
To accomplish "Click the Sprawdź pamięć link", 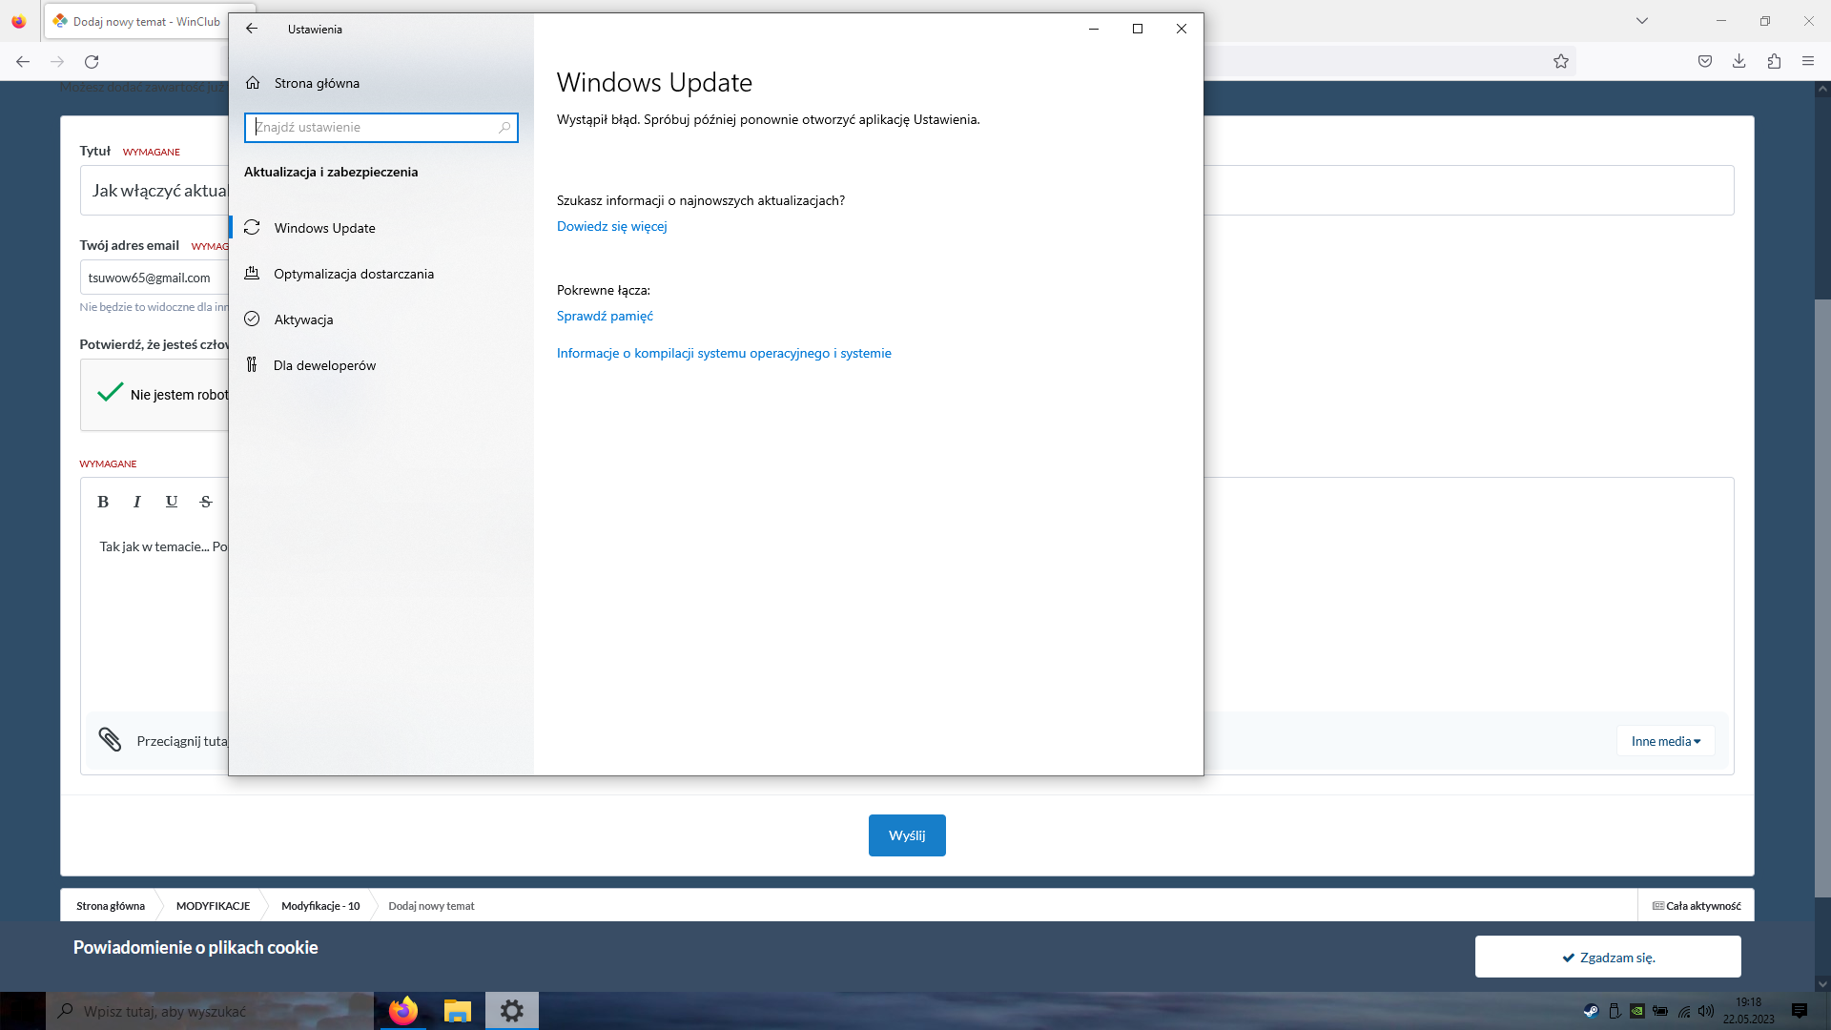I will (x=605, y=316).
